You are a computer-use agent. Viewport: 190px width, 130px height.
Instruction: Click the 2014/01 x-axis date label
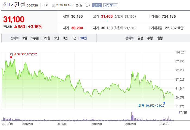62,124
